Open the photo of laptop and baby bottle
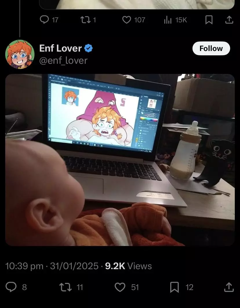The image size is (240, 308). tap(120, 160)
